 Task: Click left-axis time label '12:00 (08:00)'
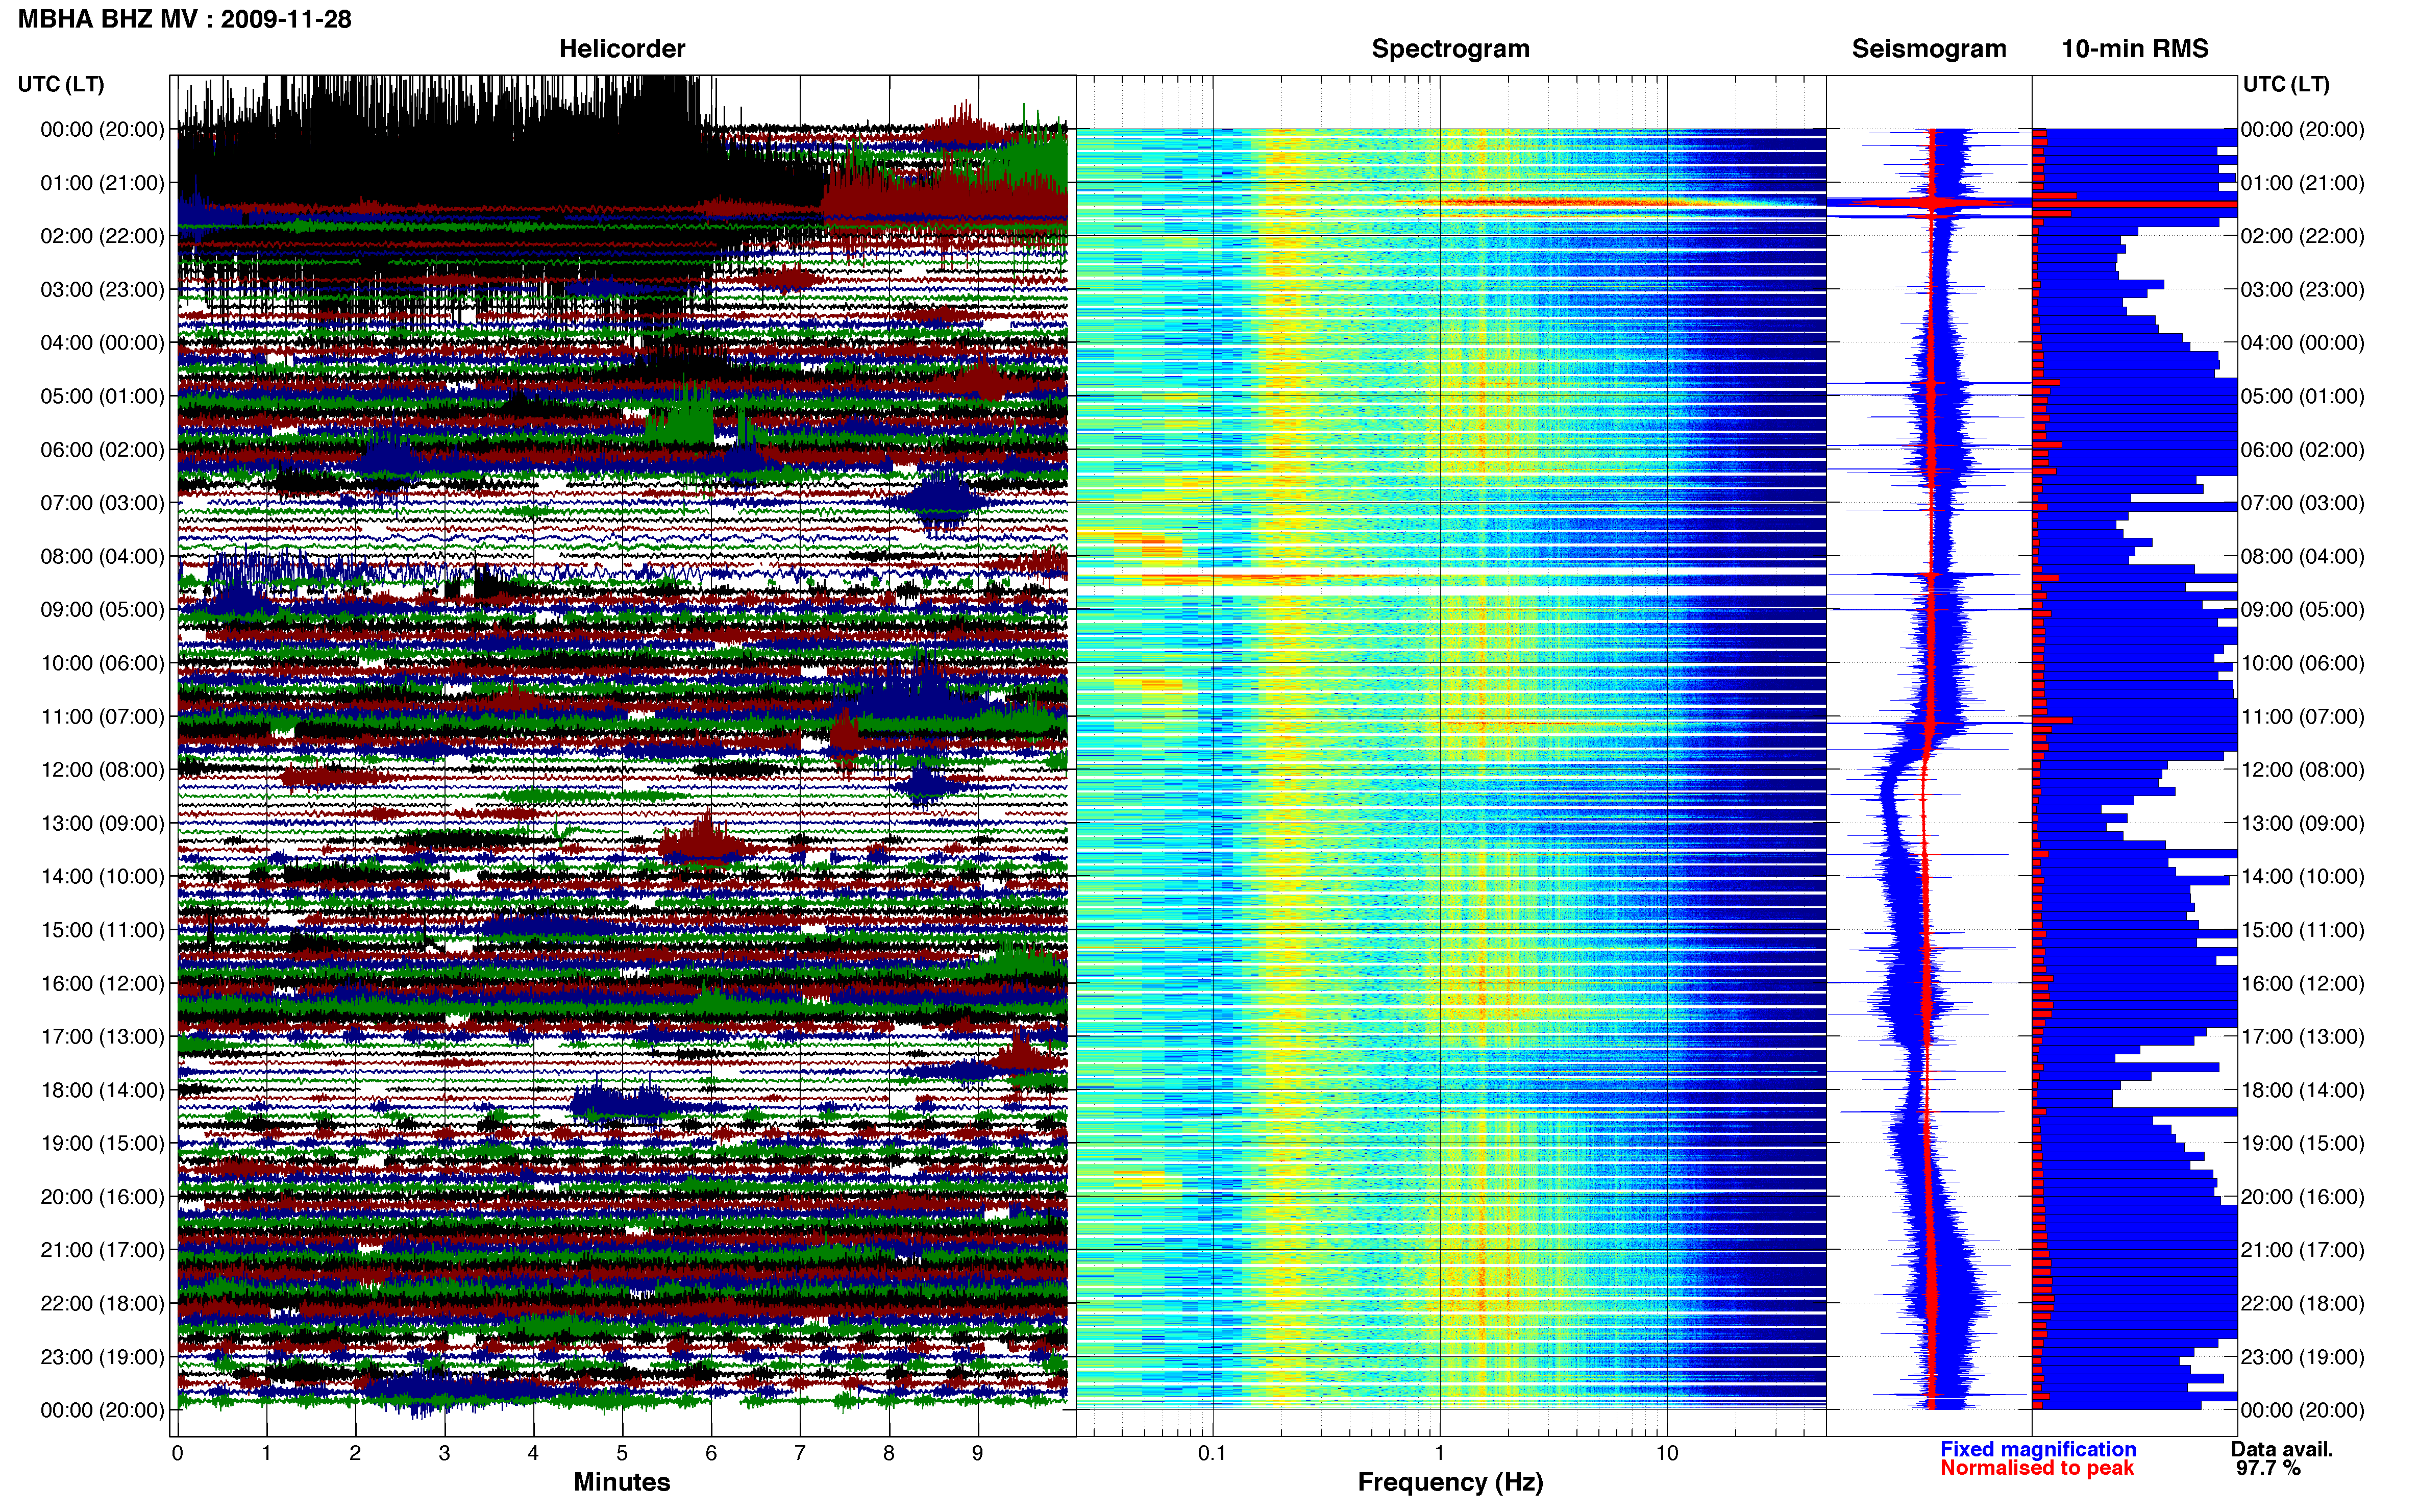[102, 770]
